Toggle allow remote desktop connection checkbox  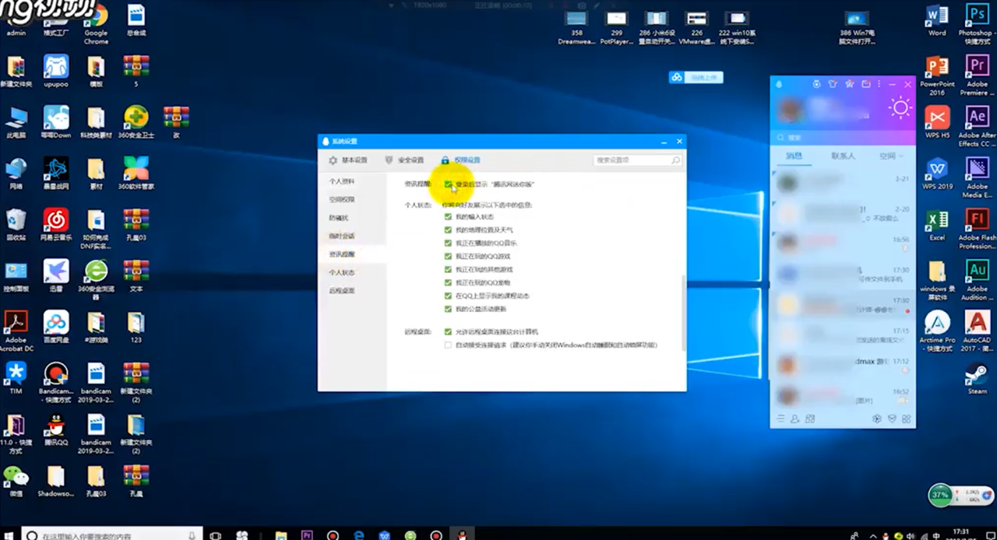pyautogui.click(x=448, y=331)
